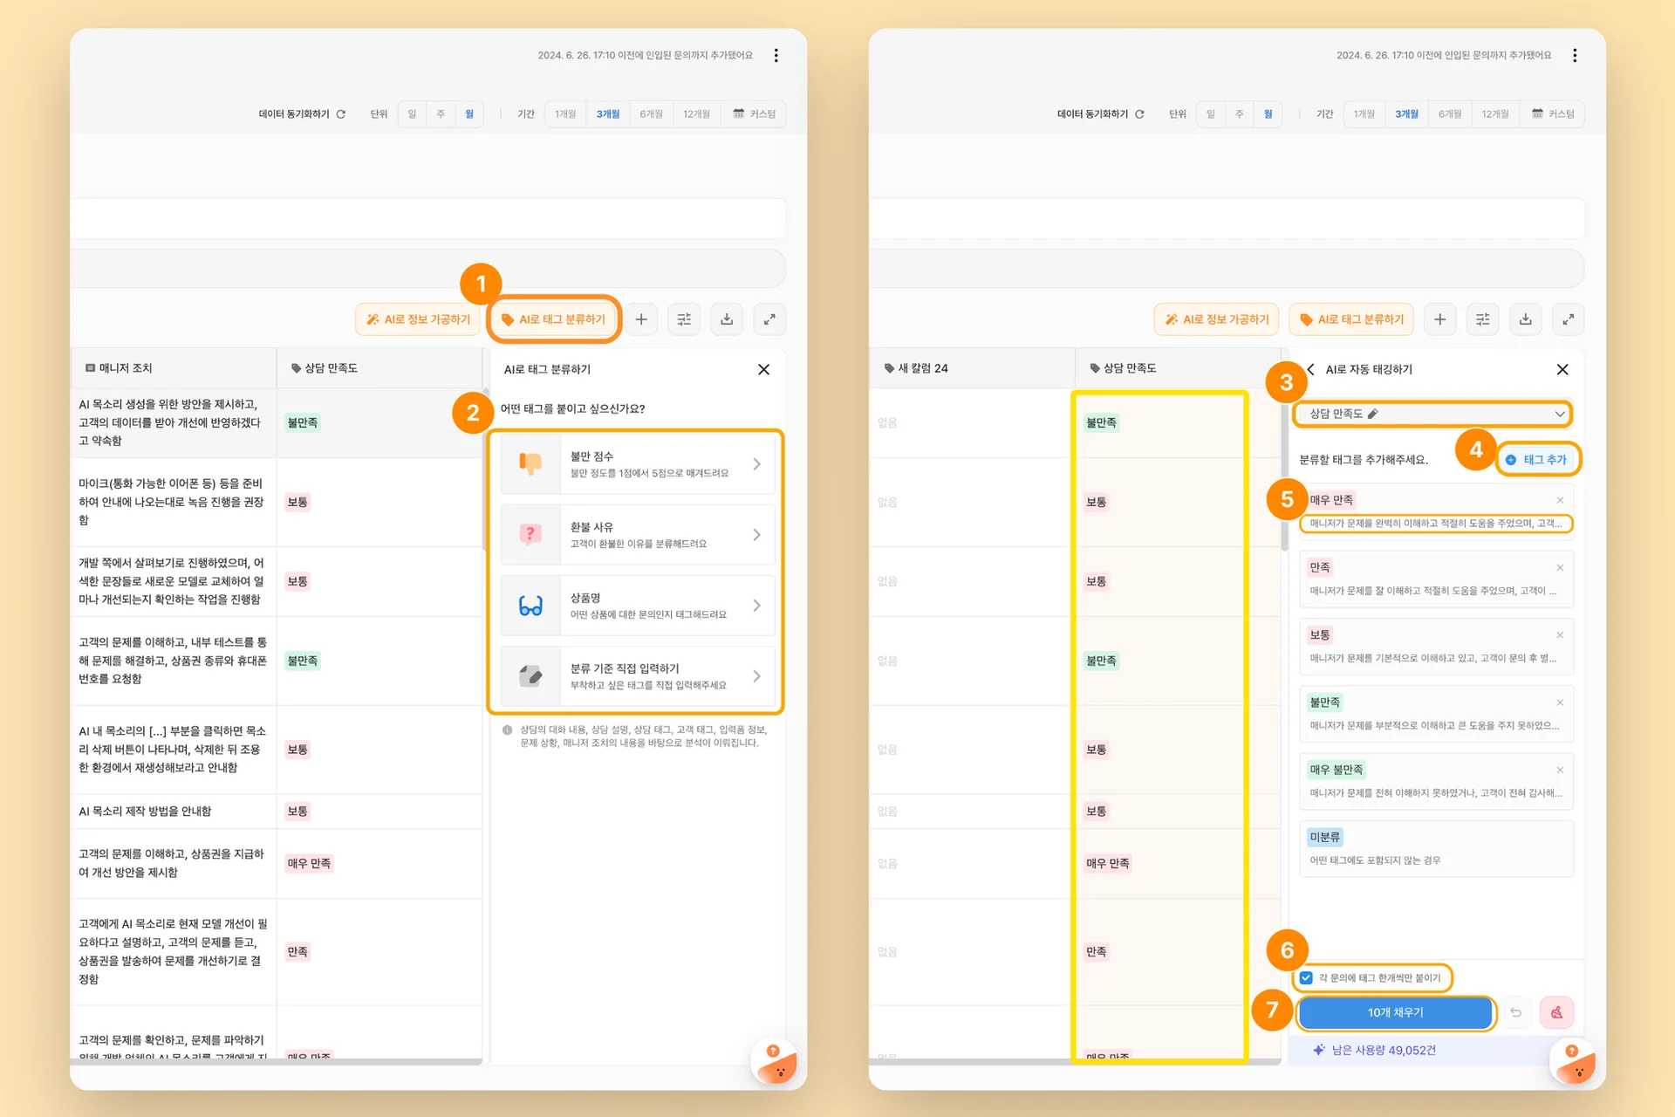Remove the 매우 불만족 tag with its X
Image resolution: width=1675 pixels, height=1117 pixels.
[1560, 770]
